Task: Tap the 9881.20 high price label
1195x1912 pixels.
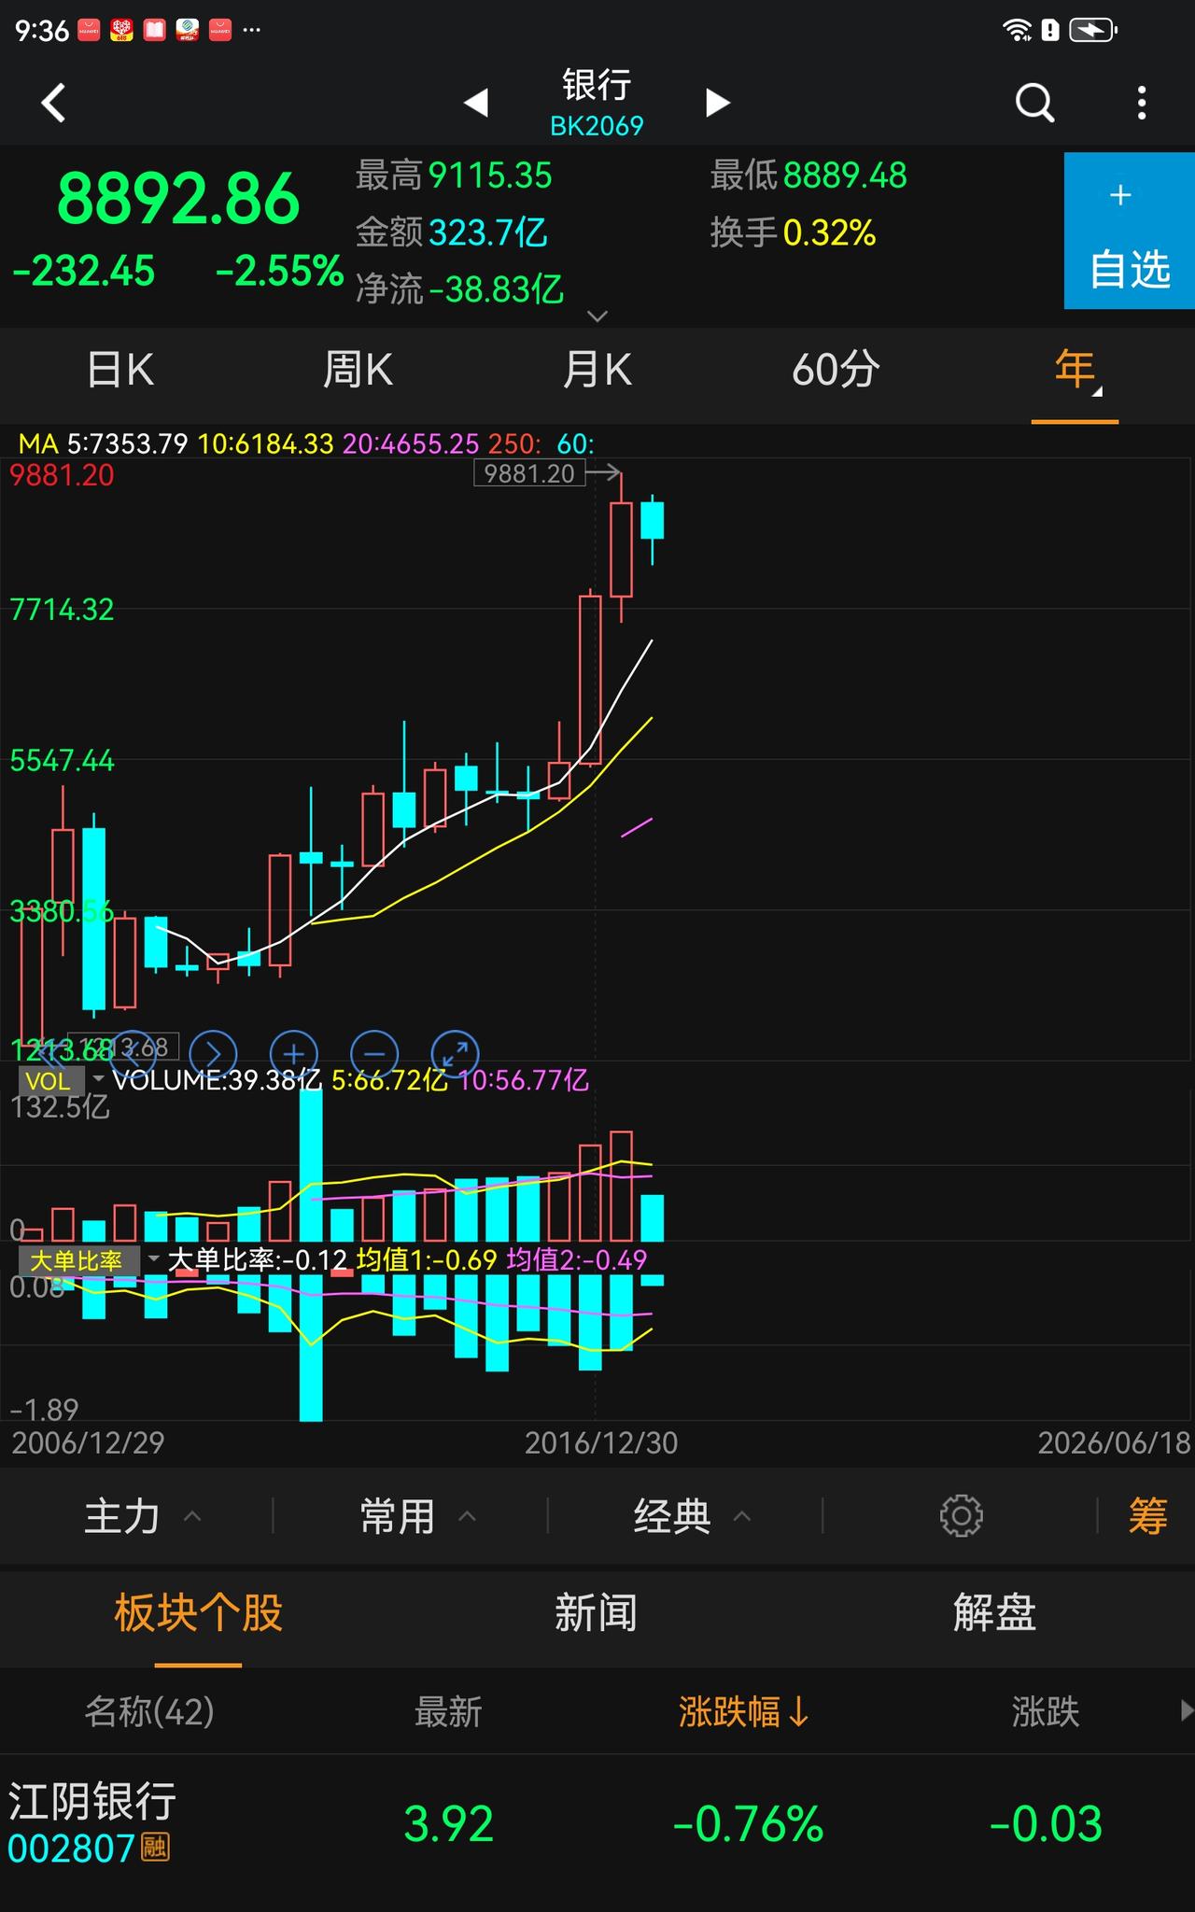Action: (x=529, y=473)
